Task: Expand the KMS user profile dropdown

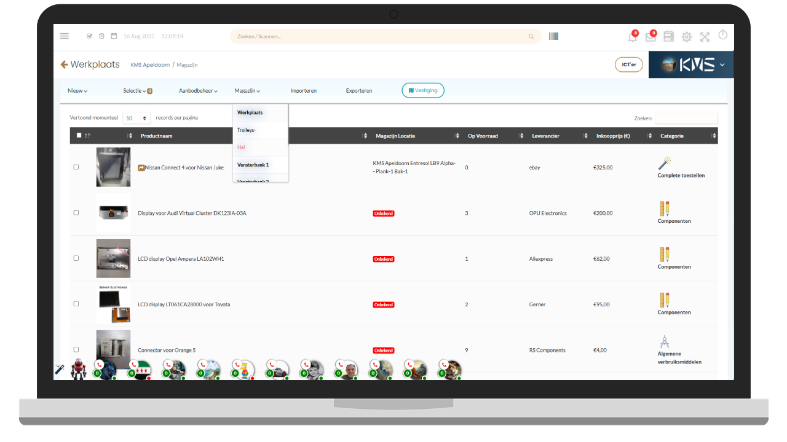Action: [722, 64]
